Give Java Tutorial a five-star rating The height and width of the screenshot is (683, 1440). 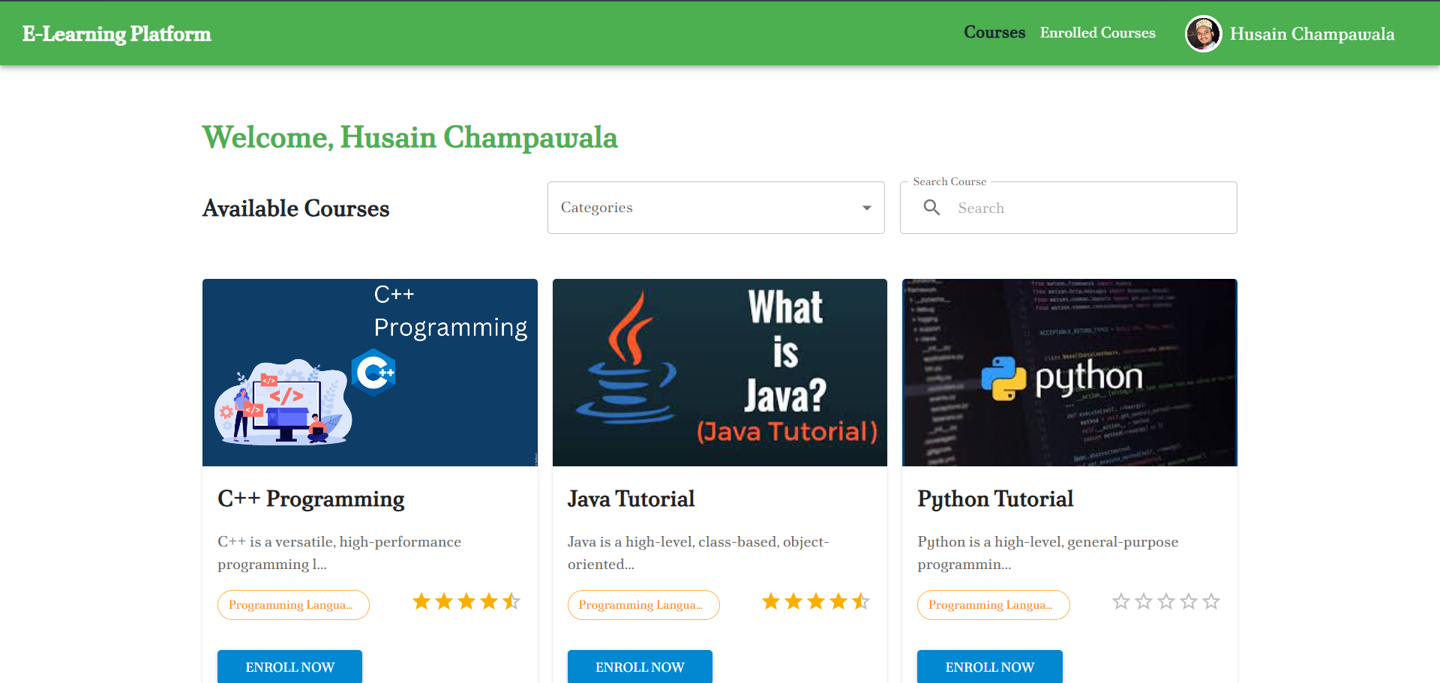tap(861, 601)
